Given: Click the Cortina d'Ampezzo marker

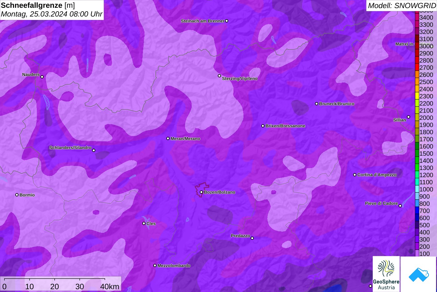Looking at the screenshot, I should (x=355, y=175).
